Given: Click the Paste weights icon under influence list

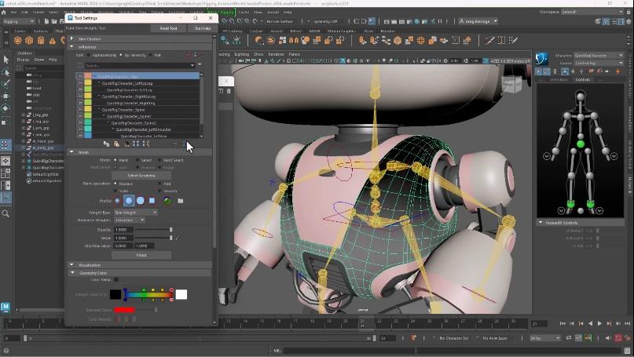Looking at the screenshot, I should tap(116, 144).
